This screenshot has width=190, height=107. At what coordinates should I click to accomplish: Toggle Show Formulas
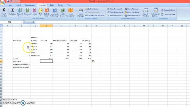pyautogui.click(x=132, y=9)
